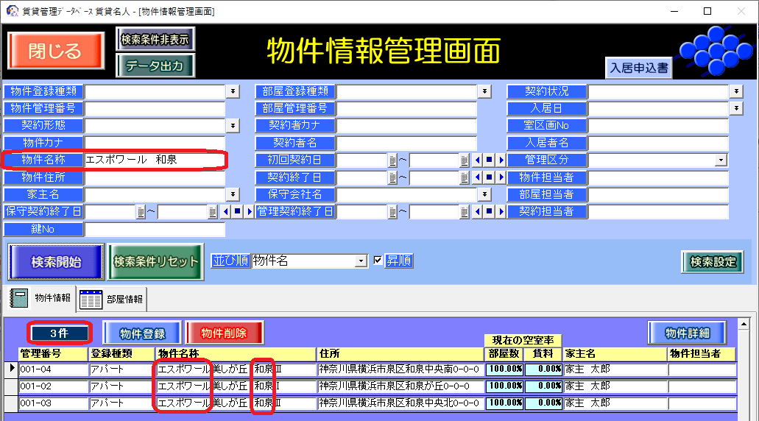The width and height of the screenshot is (759, 421).
Task: Open the 並び順 sort order combo box
Action: point(361,261)
